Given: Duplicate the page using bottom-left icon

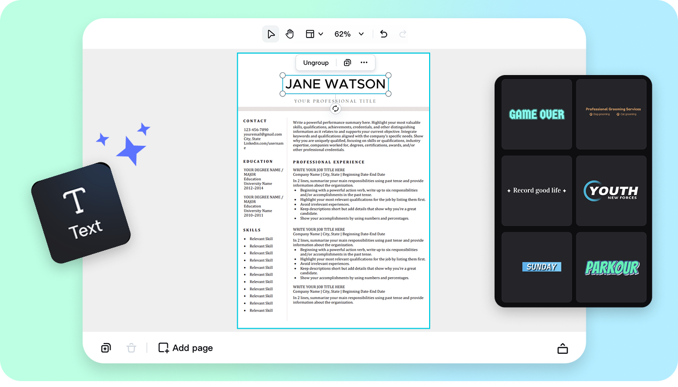Looking at the screenshot, I should coord(106,348).
